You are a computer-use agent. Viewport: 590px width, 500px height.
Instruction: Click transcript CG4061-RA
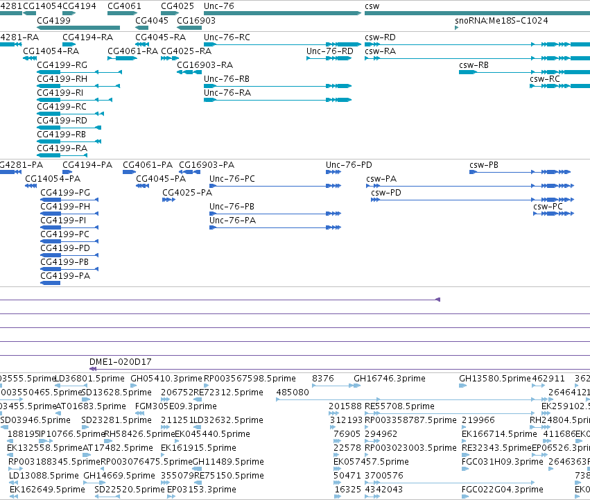(x=133, y=51)
